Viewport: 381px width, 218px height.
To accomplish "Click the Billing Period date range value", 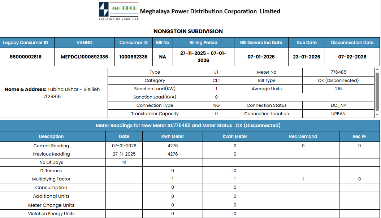I will [203, 57].
